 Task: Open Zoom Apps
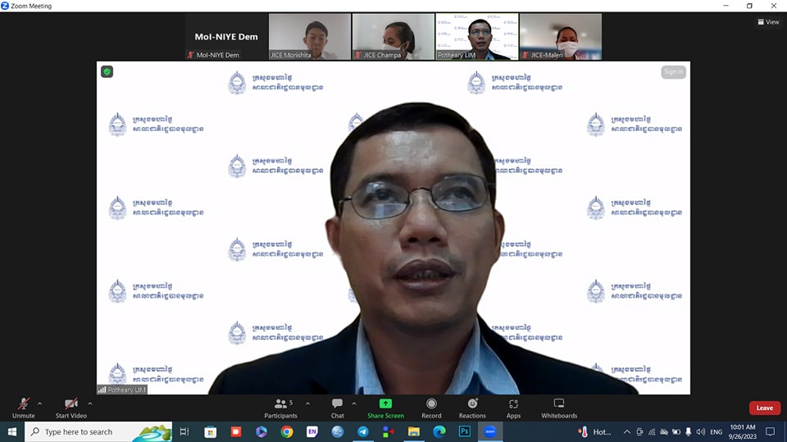click(x=513, y=408)
